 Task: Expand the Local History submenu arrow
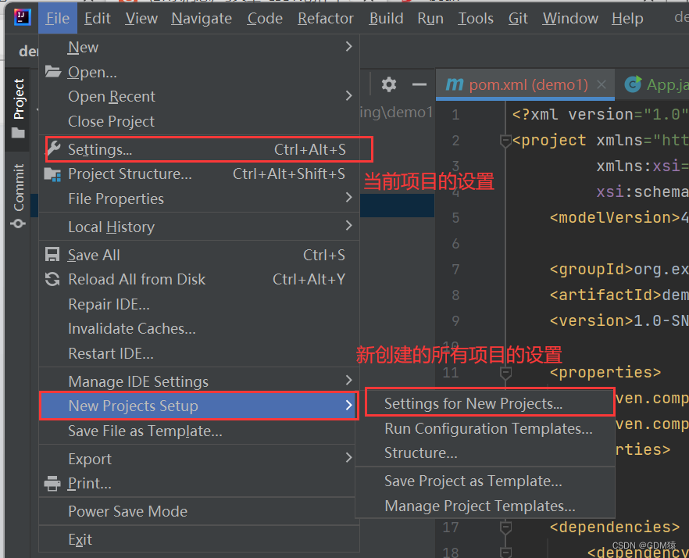point(349,226)
